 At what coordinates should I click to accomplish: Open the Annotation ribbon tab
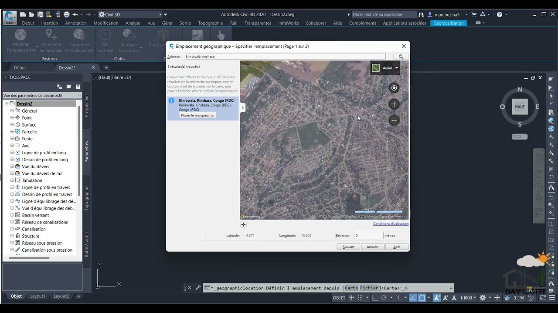coord(76,23)
